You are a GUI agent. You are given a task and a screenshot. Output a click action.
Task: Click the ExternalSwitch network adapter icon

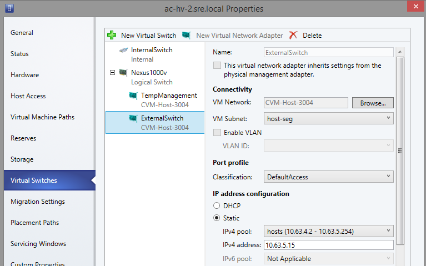[133, 118]
